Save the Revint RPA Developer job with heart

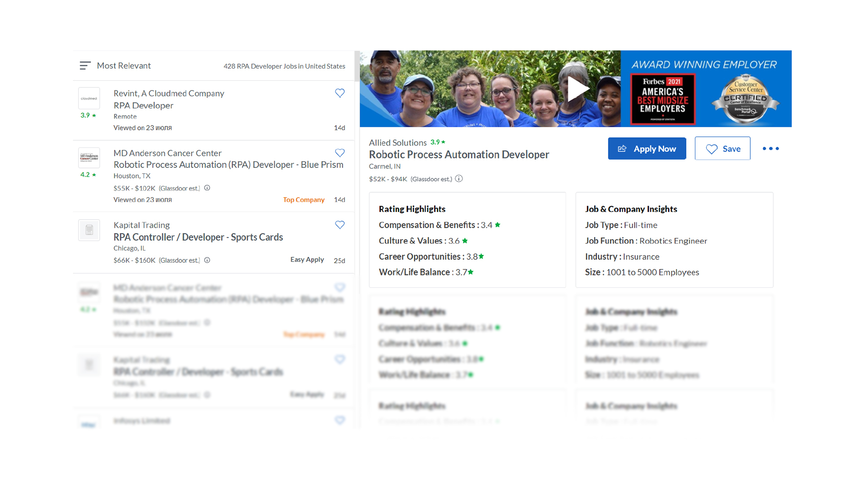tap(340, 93)
